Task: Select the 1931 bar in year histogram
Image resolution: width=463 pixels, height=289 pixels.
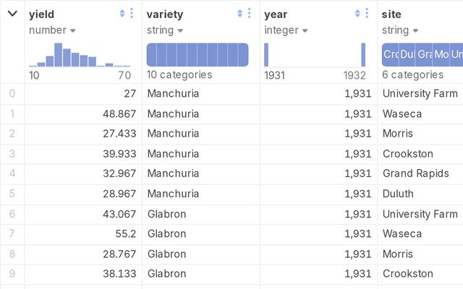Action: tap(266, 55)
